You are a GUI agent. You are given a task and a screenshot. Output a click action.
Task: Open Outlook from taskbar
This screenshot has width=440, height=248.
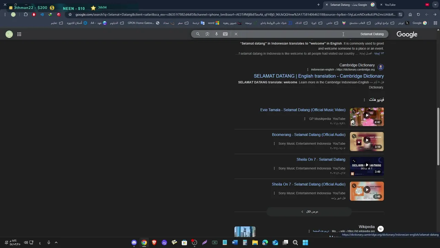click(x=275, y=242)
